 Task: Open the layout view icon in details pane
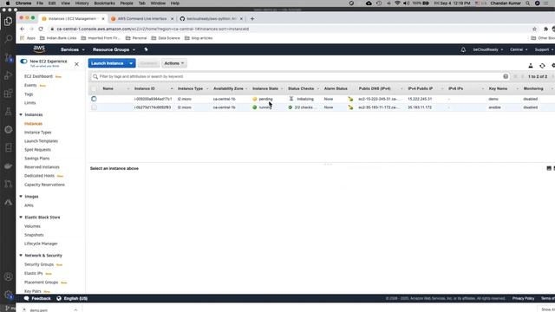pos(549,168)
